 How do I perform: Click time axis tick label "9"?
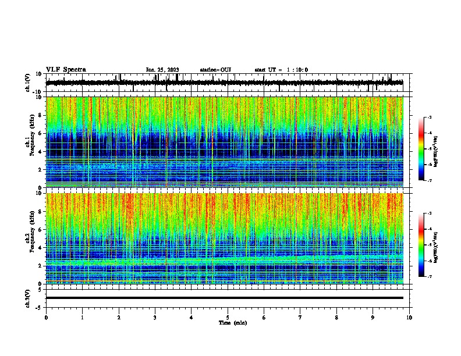coord(373,318)
